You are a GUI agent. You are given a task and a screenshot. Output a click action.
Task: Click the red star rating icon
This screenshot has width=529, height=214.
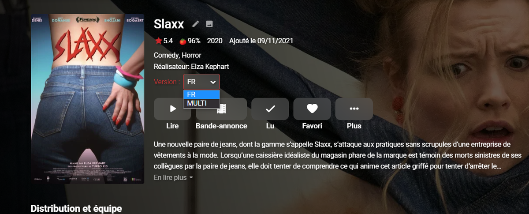click(158, 41)
